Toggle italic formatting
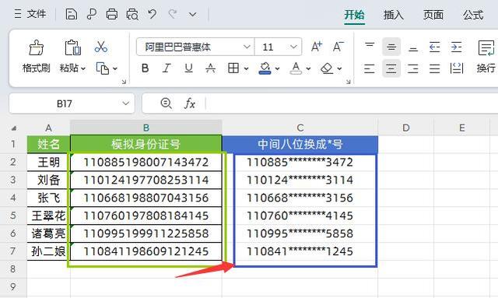This screenshot has width=498, height=298. tap(167, 68)
